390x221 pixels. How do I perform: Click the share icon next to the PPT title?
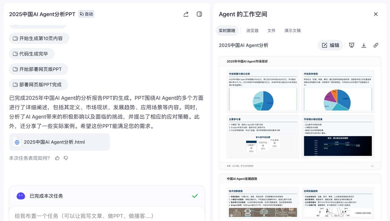pos(186,14)
